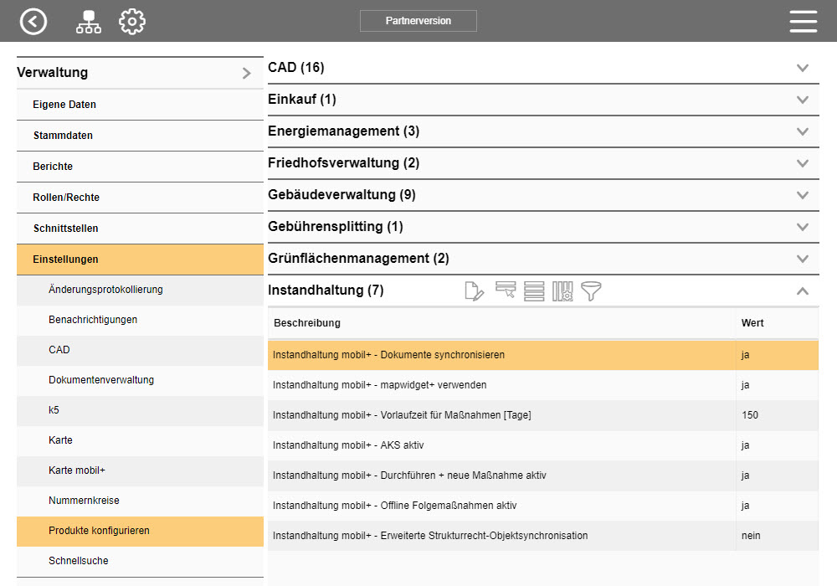Click the column configuration gear icon
This screenshot has height=586, width=837.
pos(562,291)
